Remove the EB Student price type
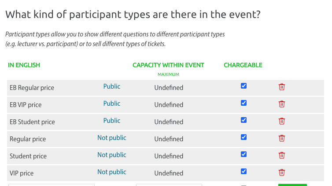 click(x=282, y=121)
